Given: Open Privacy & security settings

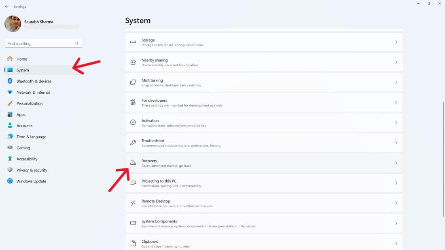Looking at the screenshot, I should [32, 170].
